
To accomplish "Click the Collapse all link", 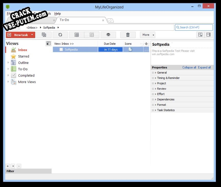I will click(189, 68).
